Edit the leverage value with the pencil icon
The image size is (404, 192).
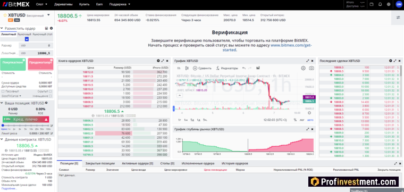pos(52,126)
